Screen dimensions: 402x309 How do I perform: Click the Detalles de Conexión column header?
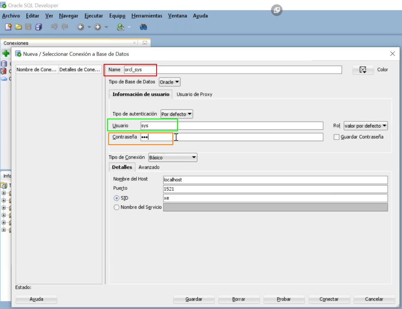80,70
